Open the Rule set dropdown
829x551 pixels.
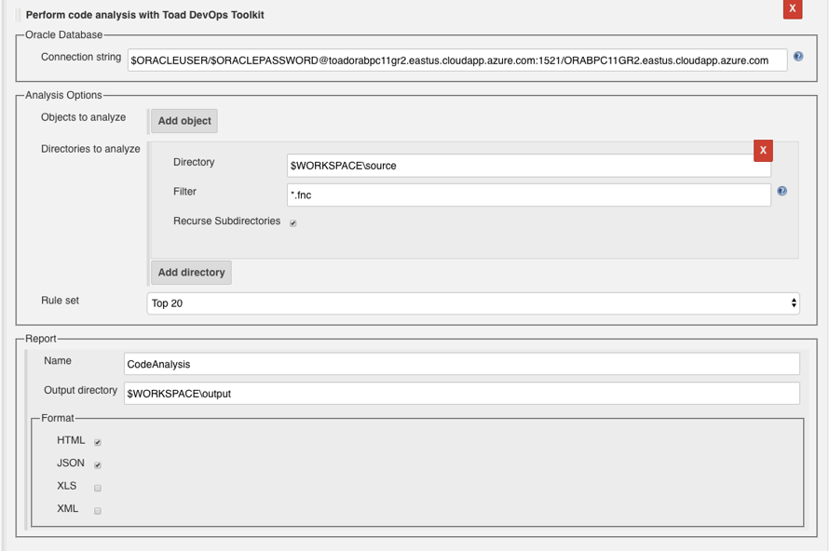click(473, 303)
